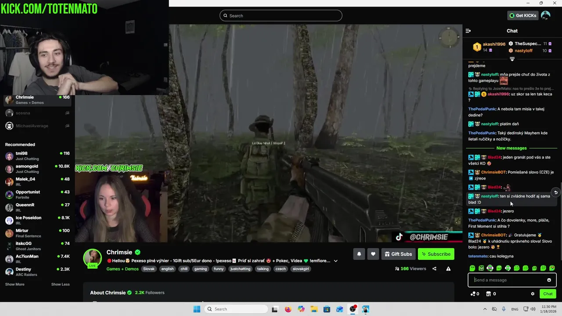Open recommended channel Malek_04
The width and height of the screenshot is (562, 316).
tap(37, 182)
